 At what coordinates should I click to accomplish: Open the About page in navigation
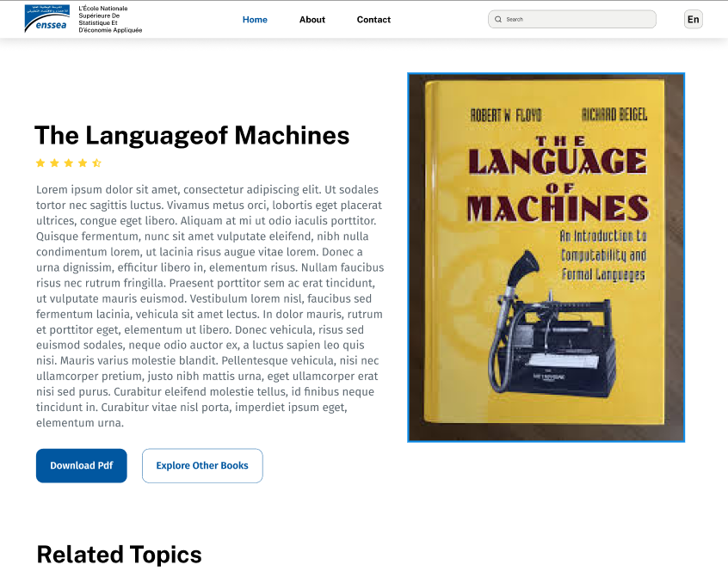(x=312, y=19)
